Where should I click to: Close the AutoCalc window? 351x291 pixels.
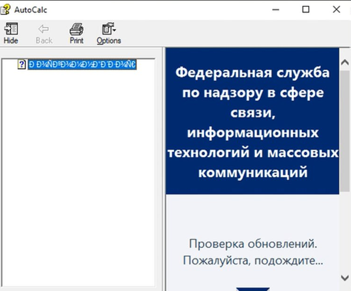[x=336, y=9]
